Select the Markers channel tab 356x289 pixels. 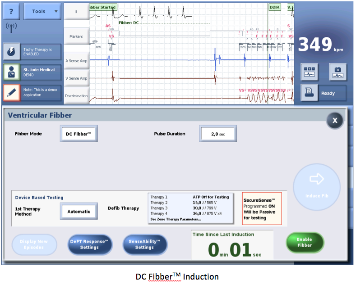point(76,36)
